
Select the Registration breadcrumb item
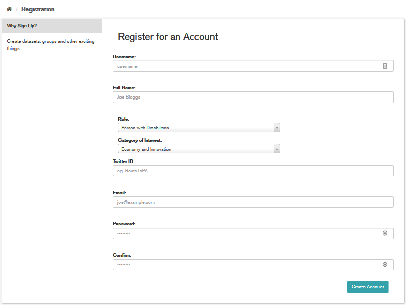pyautogui.click(x=38, y=9)
